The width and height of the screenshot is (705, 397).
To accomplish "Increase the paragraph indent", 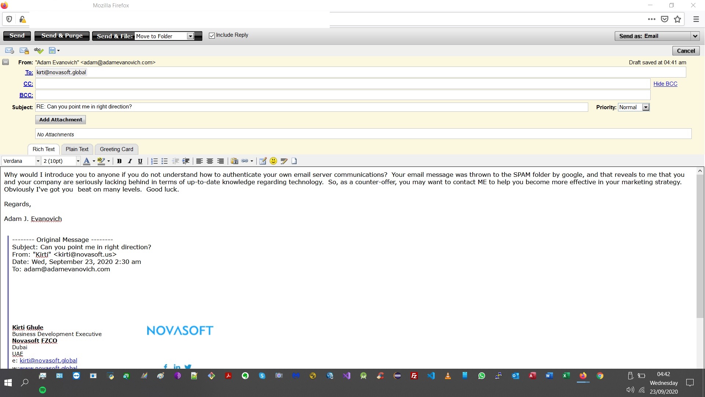I will pyautogui.click(x=186, y=161).
